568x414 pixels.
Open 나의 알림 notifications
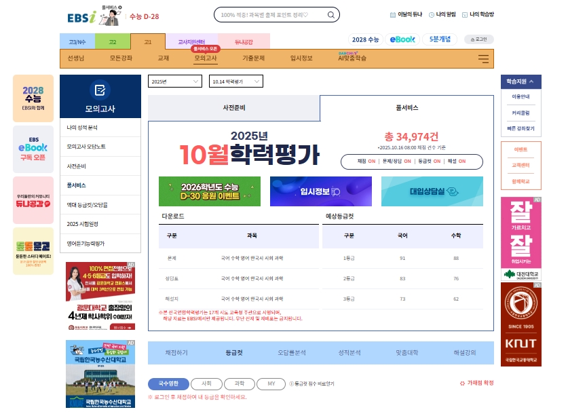pos(442,14)
